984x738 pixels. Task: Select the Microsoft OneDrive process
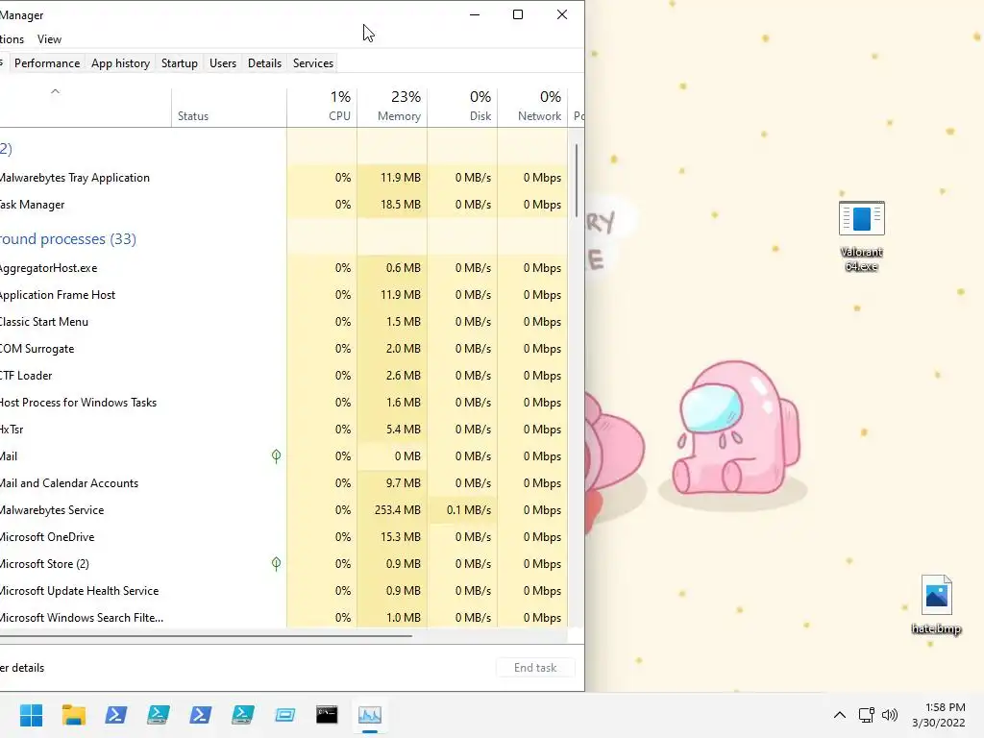click(283, 537)
